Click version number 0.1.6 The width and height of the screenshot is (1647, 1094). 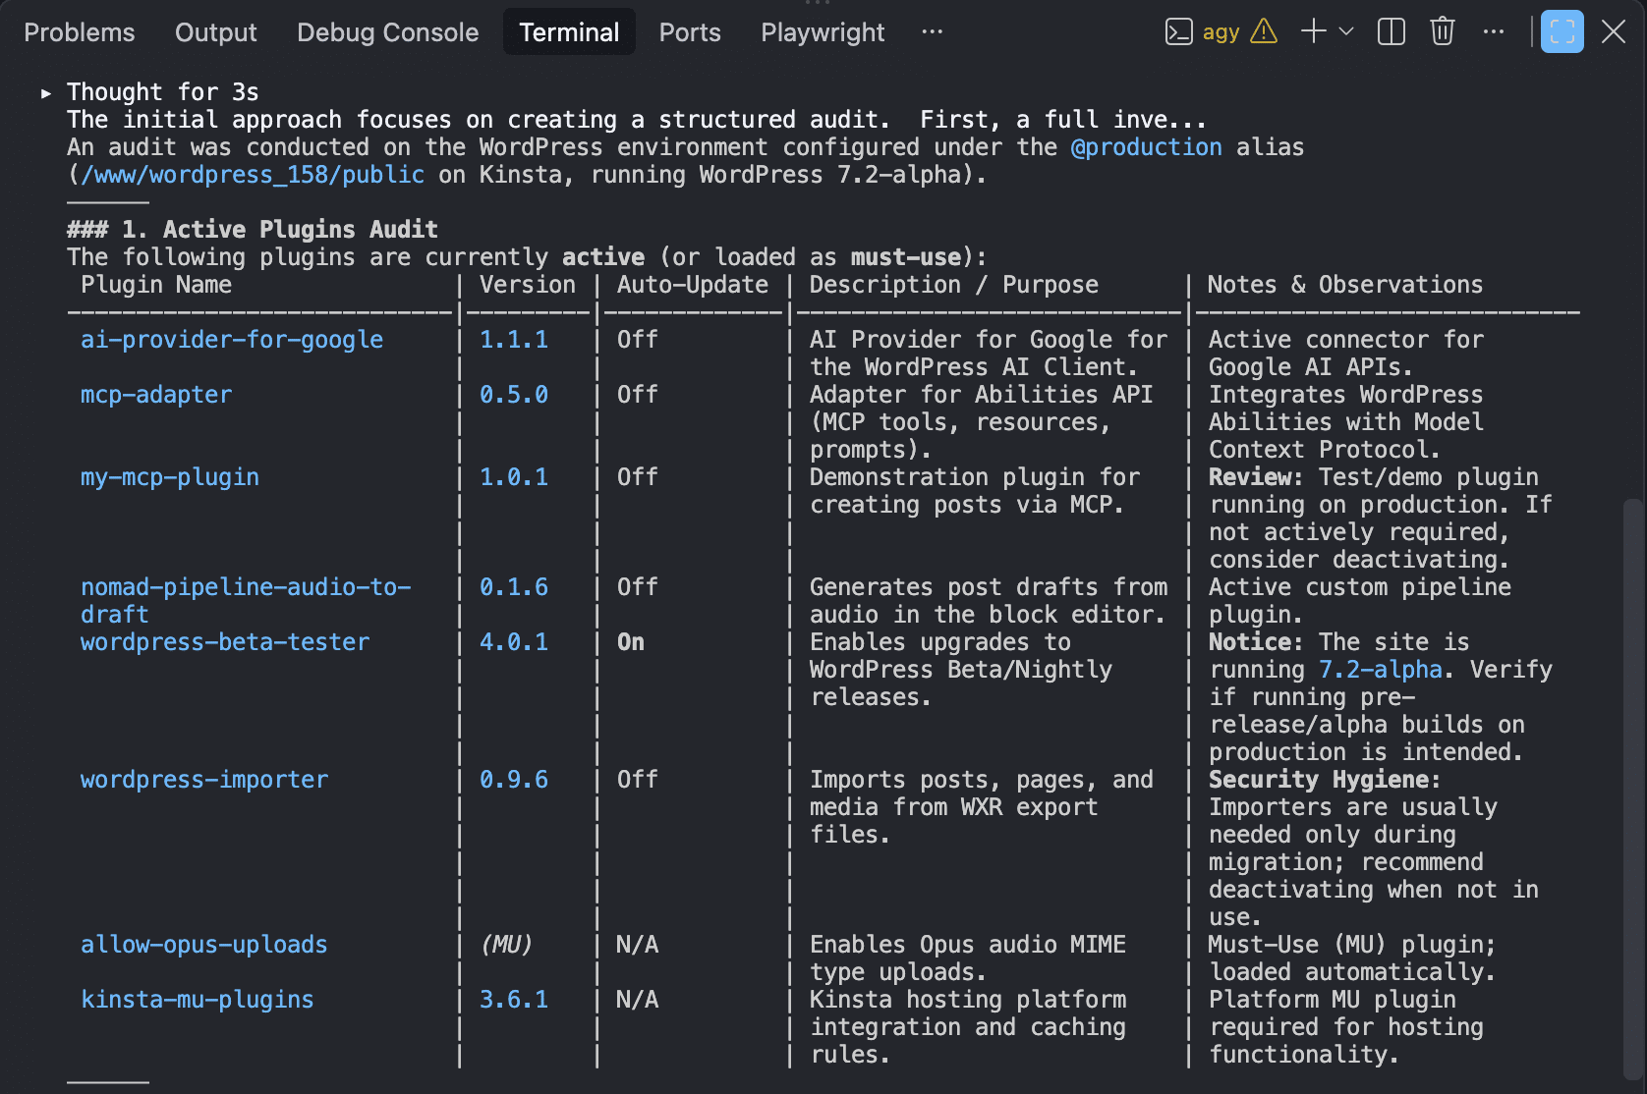514,587
